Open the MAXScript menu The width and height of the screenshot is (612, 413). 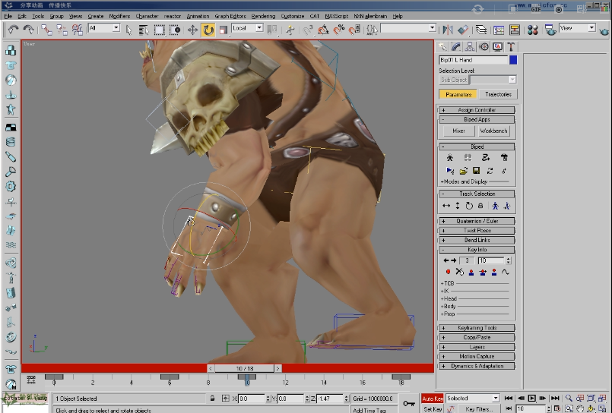[x=337, y=16]
